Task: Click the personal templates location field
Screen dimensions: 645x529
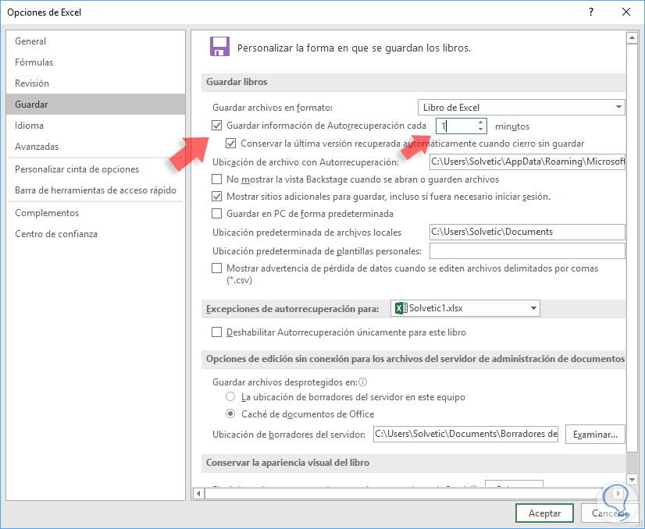Action: (x=527, y=250)
